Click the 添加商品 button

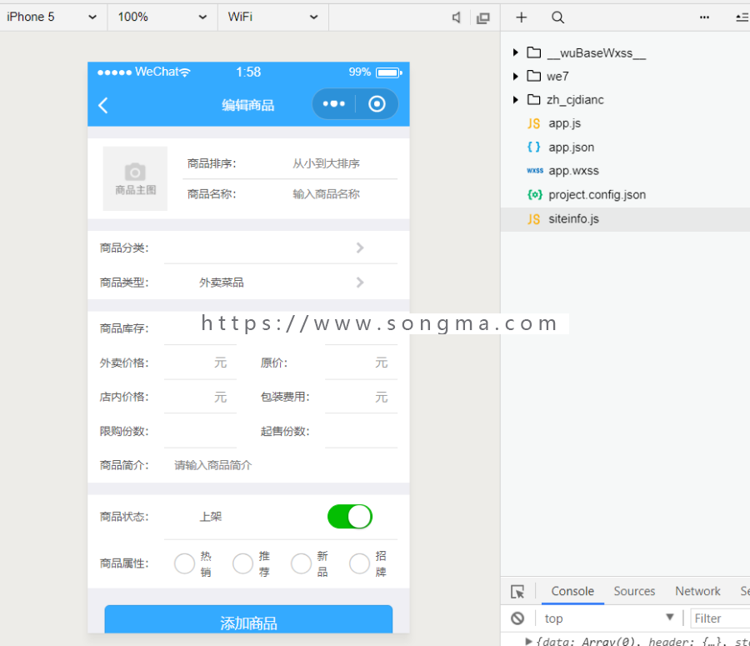(248, 619)
